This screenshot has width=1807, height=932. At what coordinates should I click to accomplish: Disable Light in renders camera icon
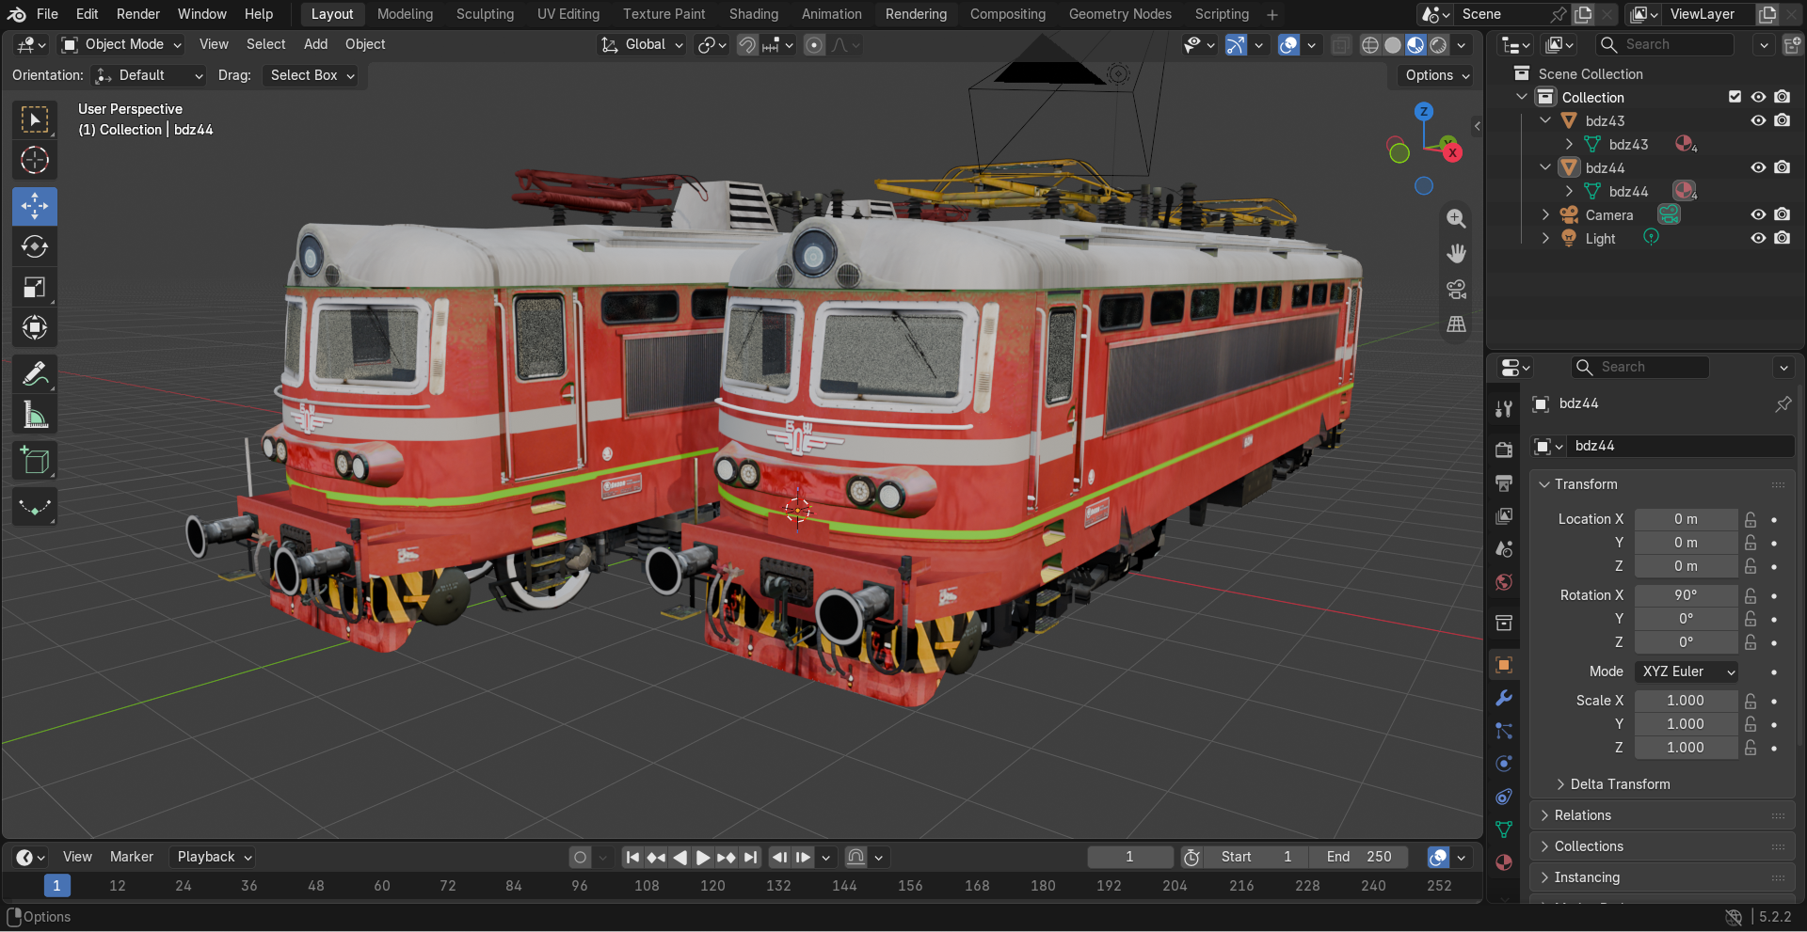1783,238
